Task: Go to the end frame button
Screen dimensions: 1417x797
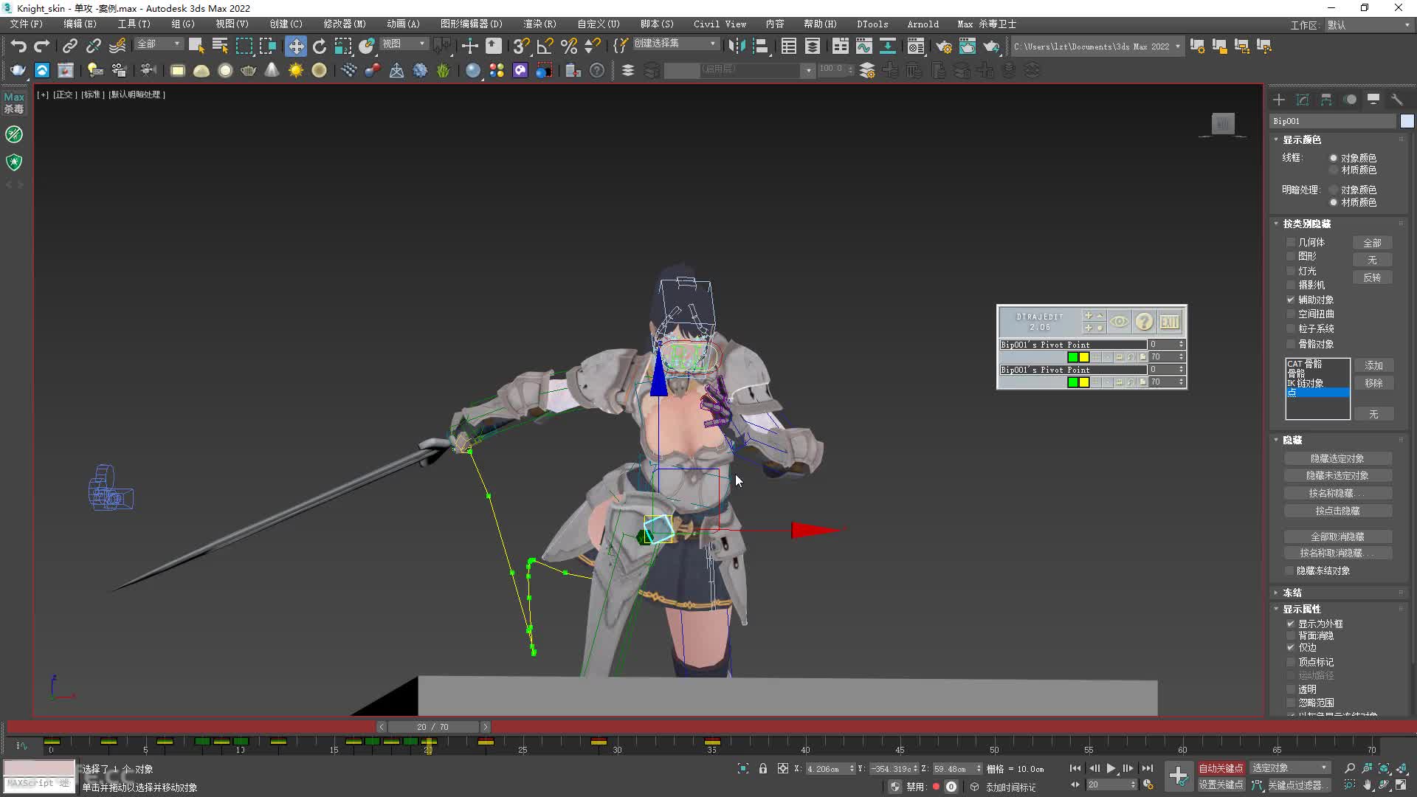Action: pyautogui.click(x=1148, y=768)
